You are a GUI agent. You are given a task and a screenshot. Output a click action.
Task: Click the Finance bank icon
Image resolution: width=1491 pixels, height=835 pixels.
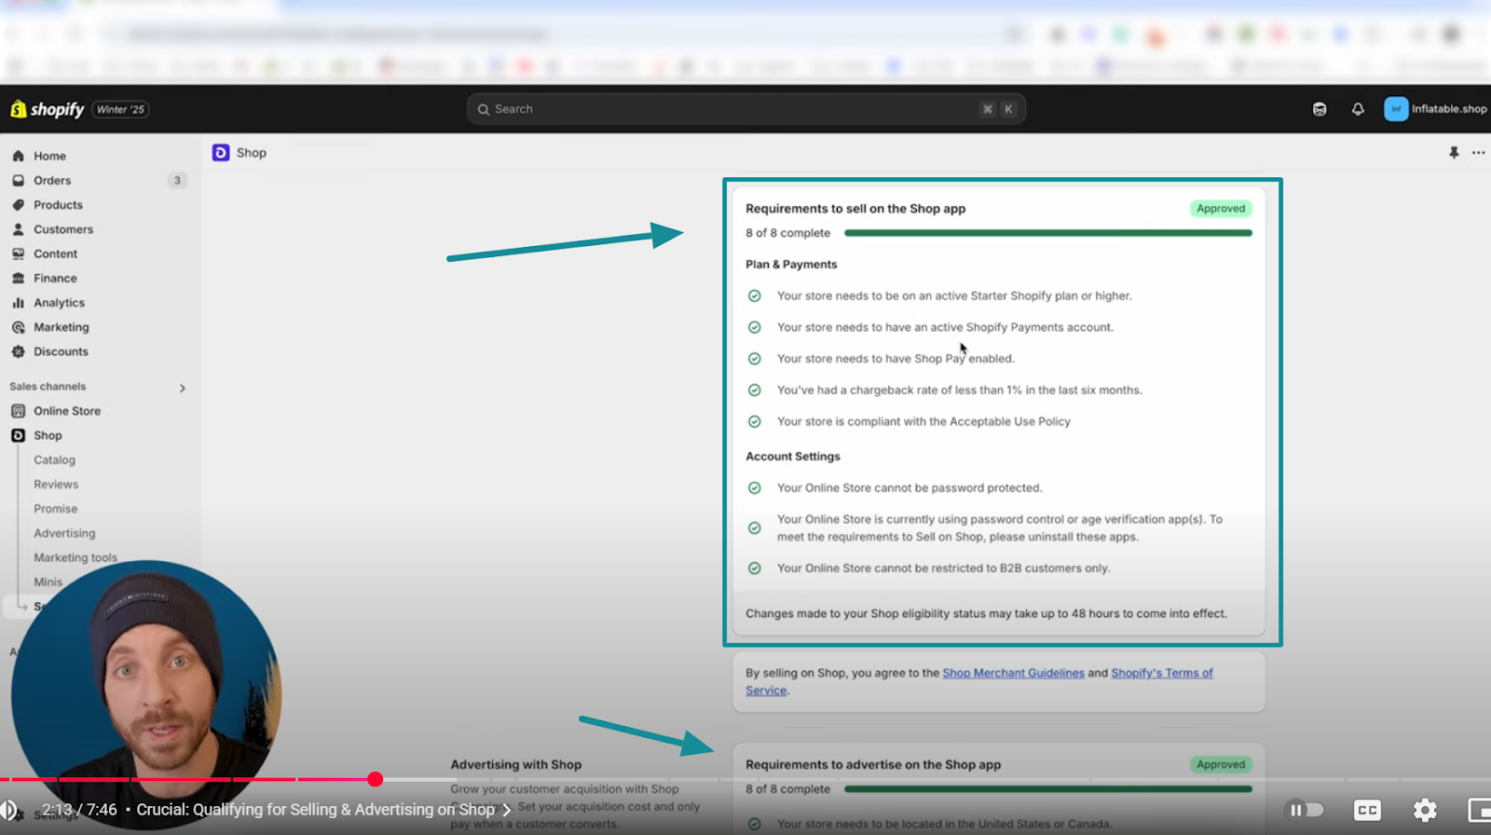click(x=18, y=278)
